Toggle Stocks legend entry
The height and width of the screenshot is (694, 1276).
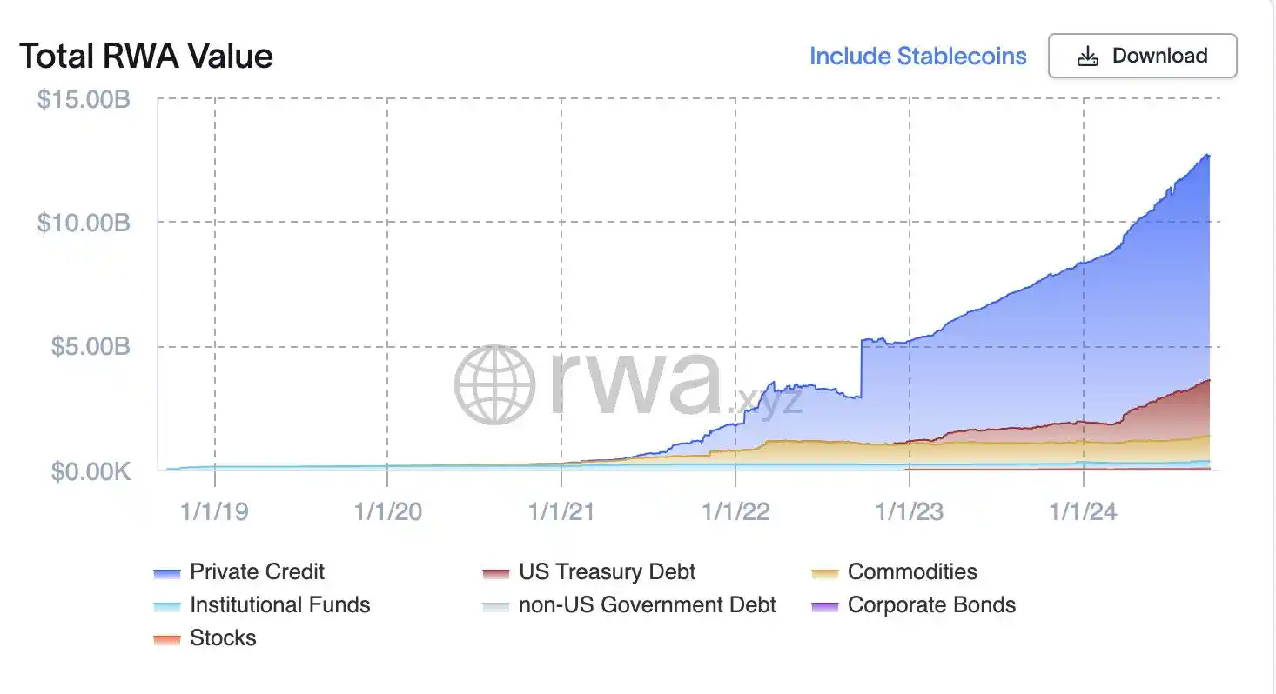click(x=223, y=638)
